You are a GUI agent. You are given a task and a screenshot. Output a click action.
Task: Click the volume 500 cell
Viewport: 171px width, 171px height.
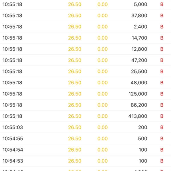[x=142, y=139]
